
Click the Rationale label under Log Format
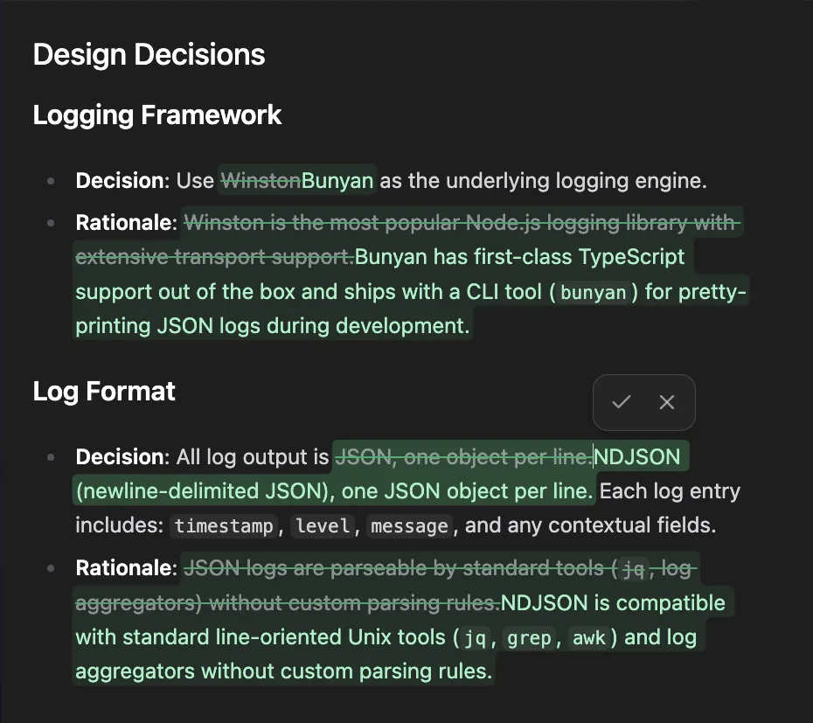126,567
